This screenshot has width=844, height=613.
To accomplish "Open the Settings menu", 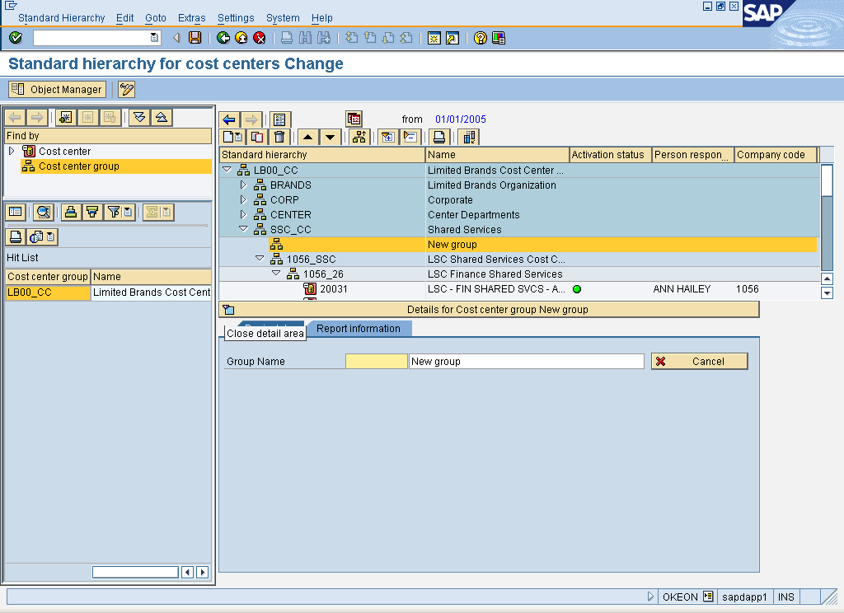I will [236, 18].
